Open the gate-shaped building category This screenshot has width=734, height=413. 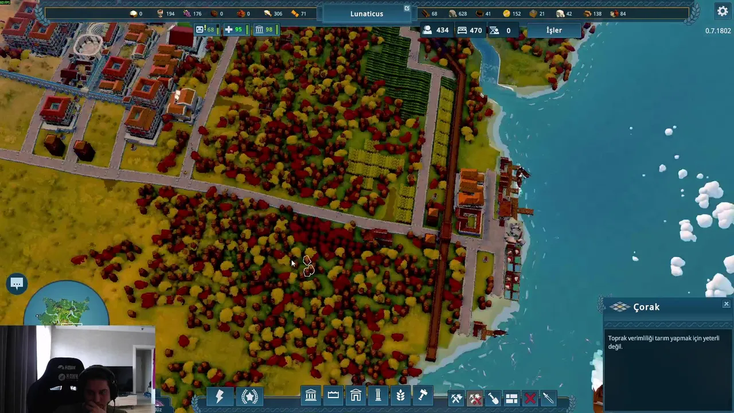356,395
